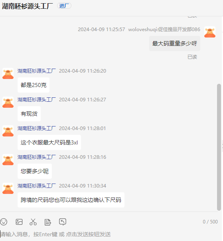
Task: Click woloveshuqi's avatar at top right
Action: 210,32
